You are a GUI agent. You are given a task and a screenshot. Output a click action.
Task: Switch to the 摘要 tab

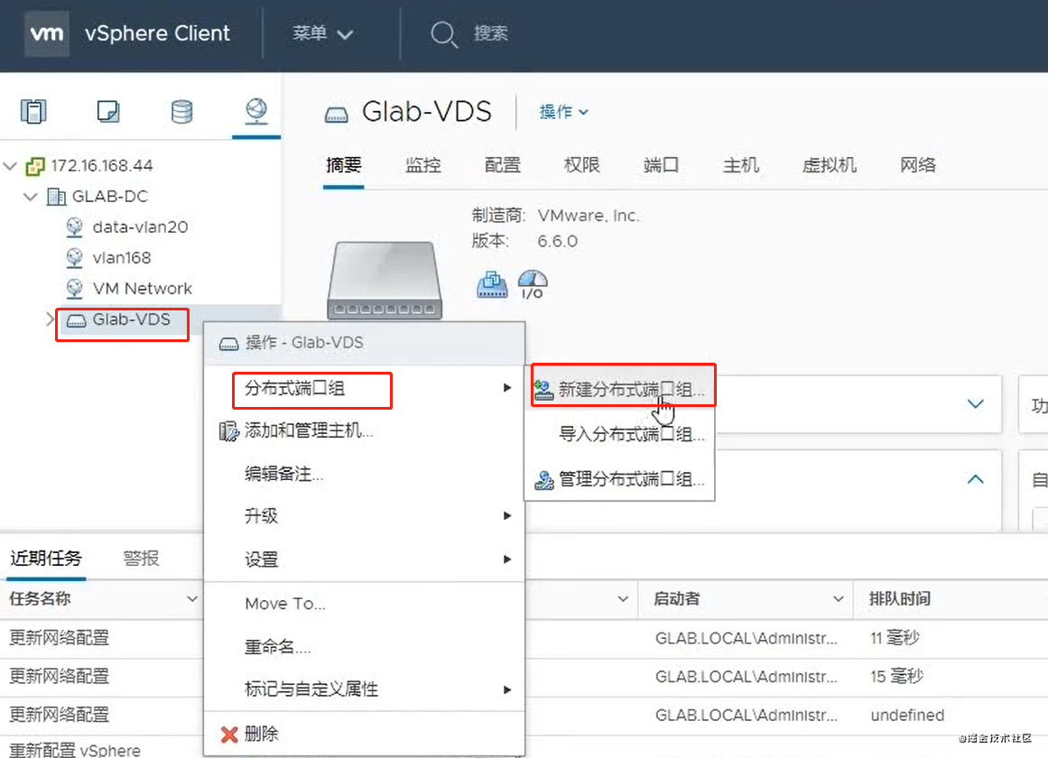344,165
